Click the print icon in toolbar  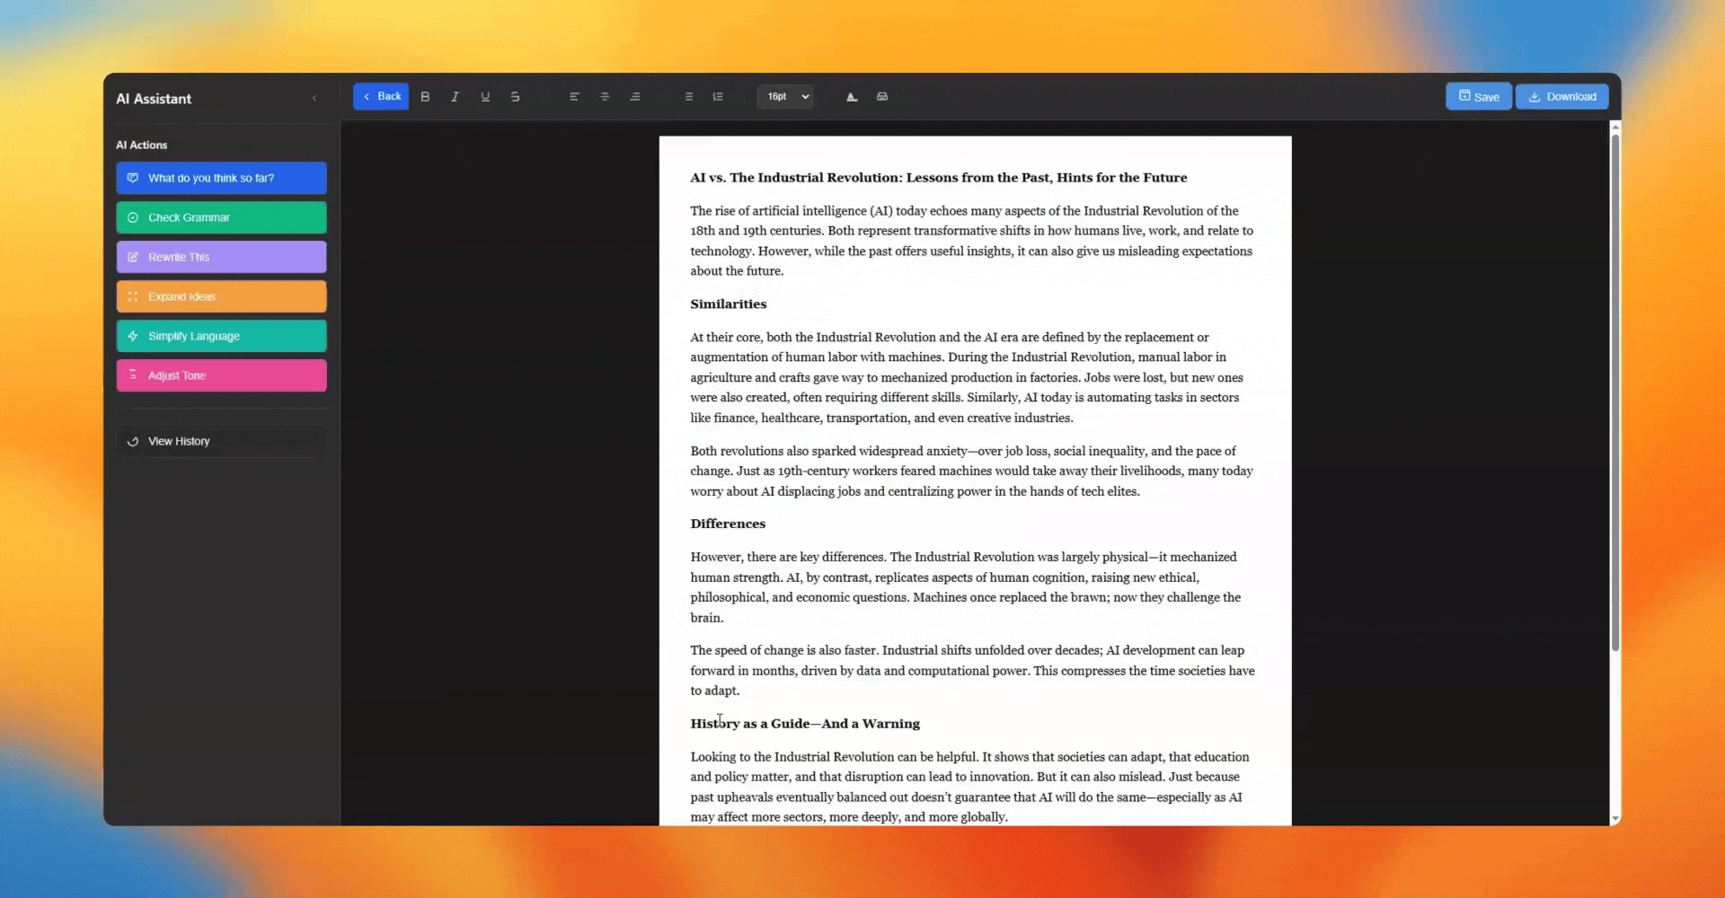point(882,97)
